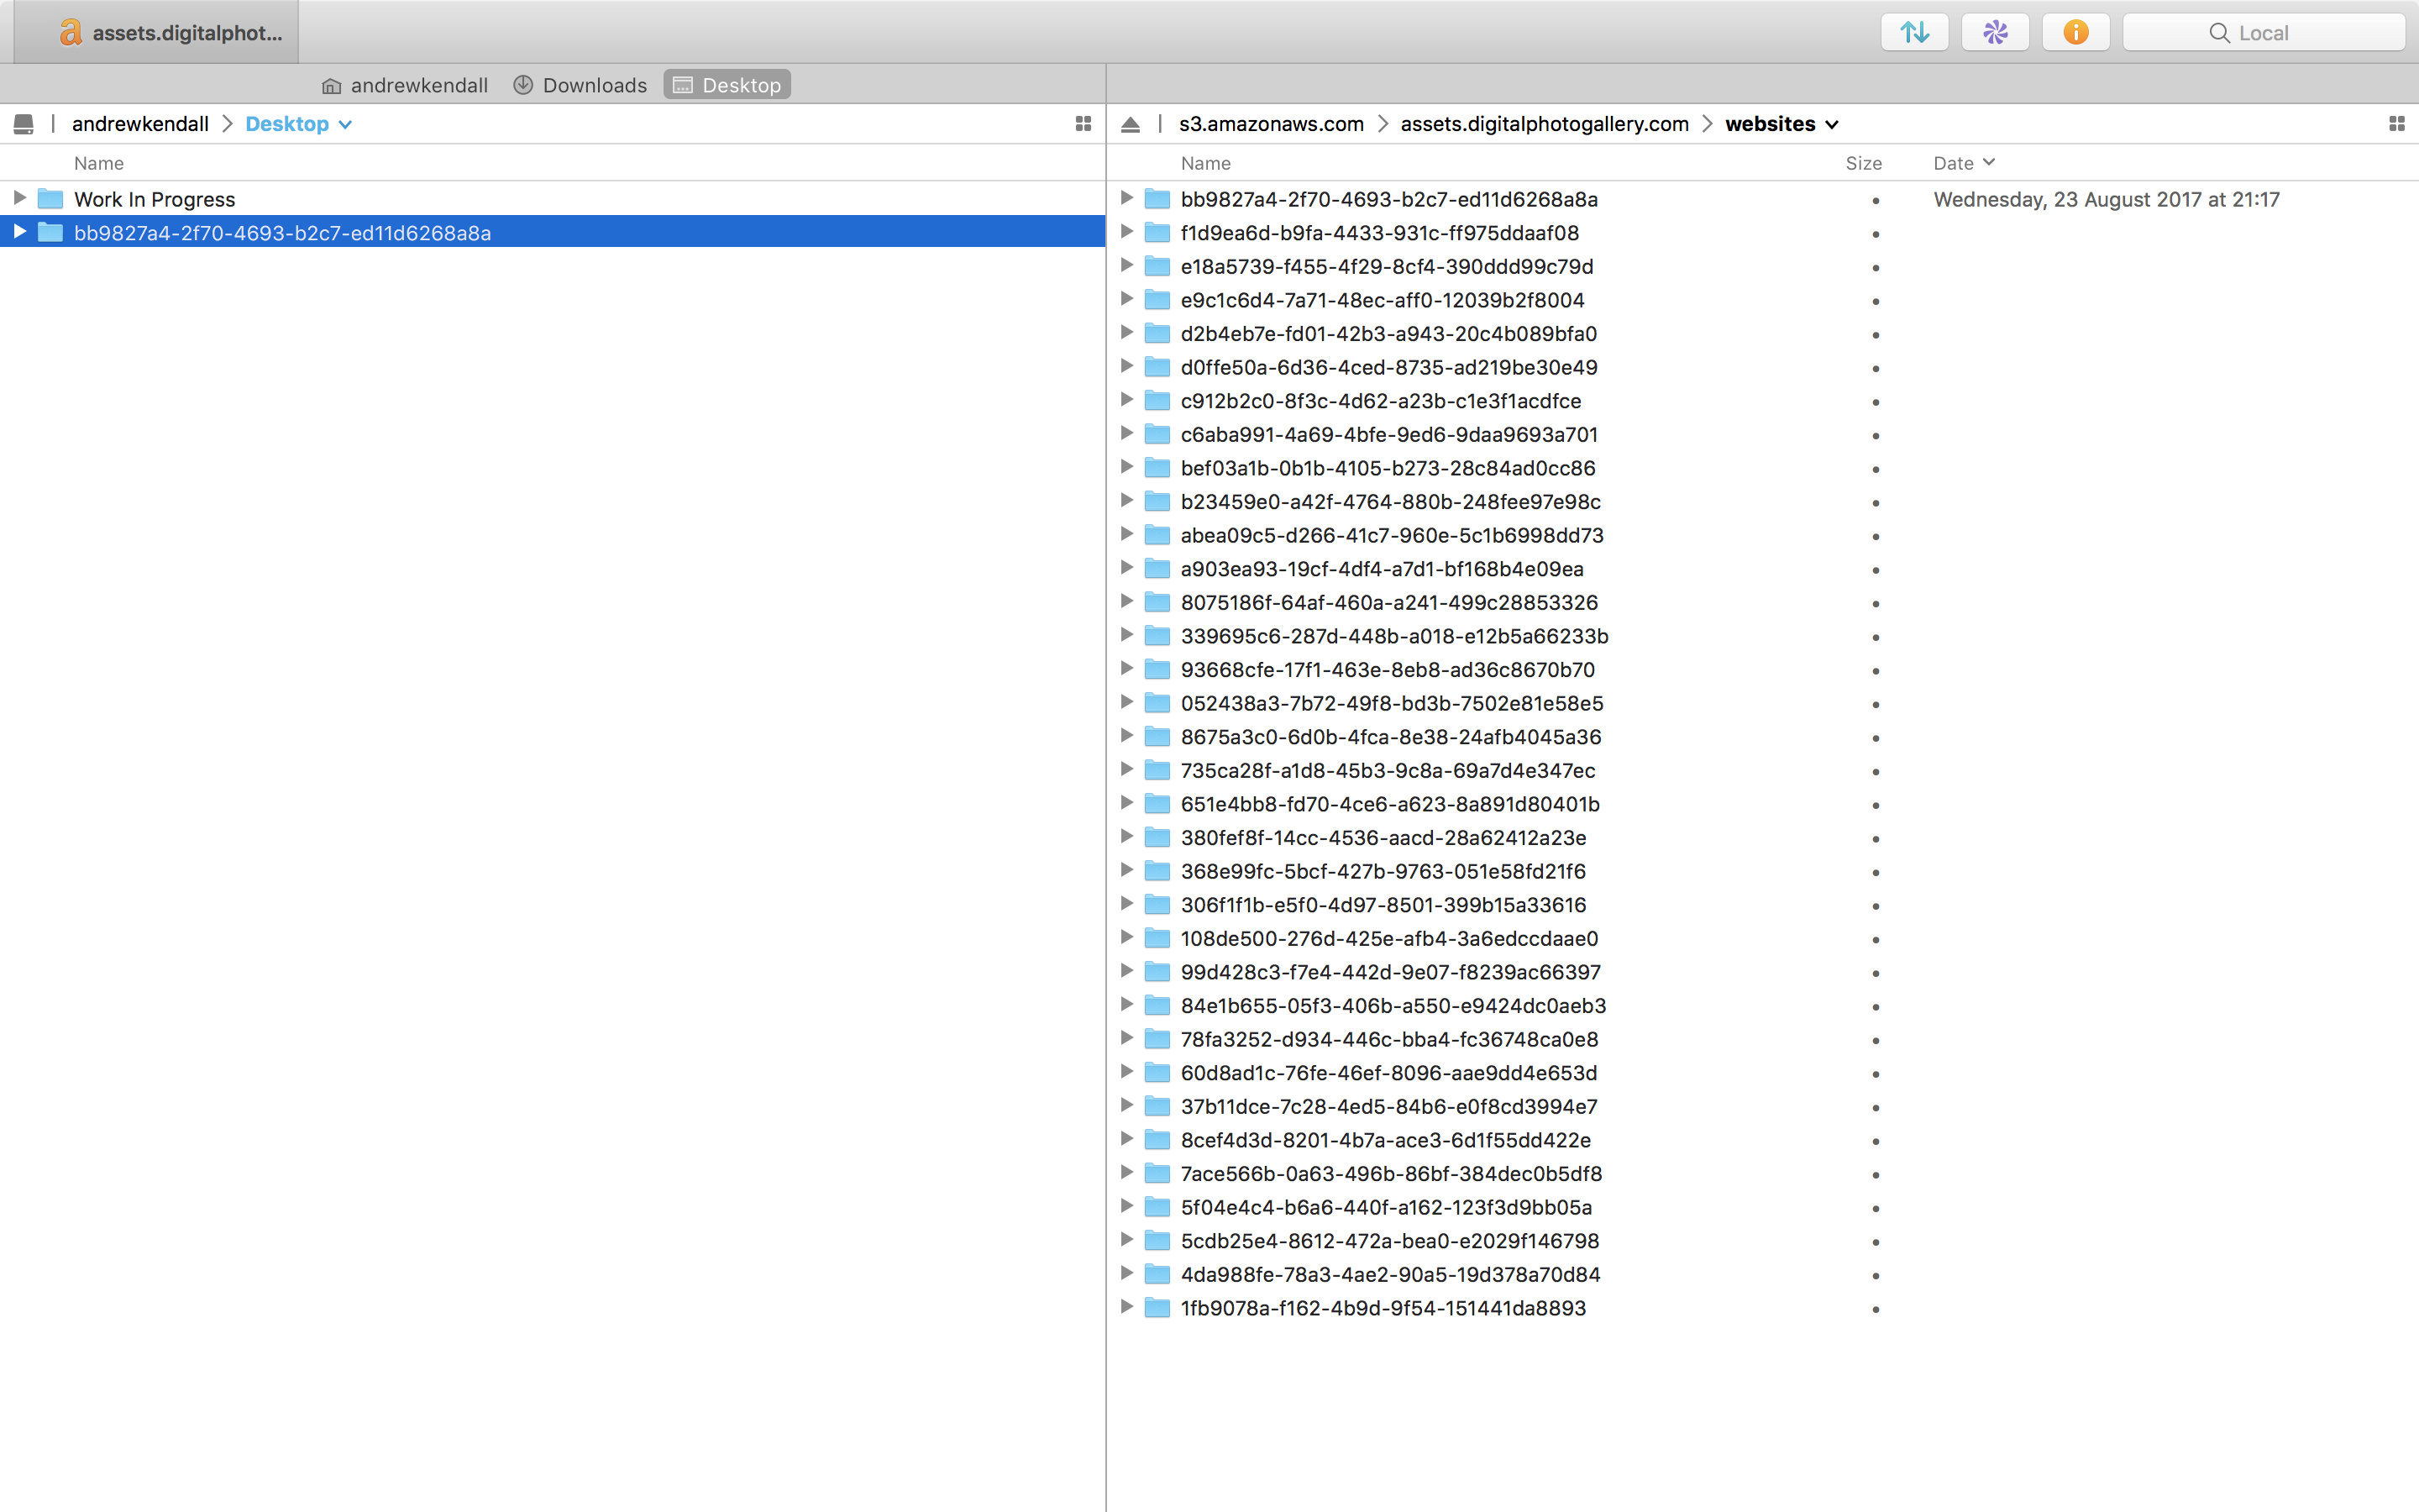Select folder icon of c6aba991-4a69-4bfe-9ed6-9daa9693a701
Screen dimensions: 2419x1512
pyautogui.click(x=1157, y=434)
